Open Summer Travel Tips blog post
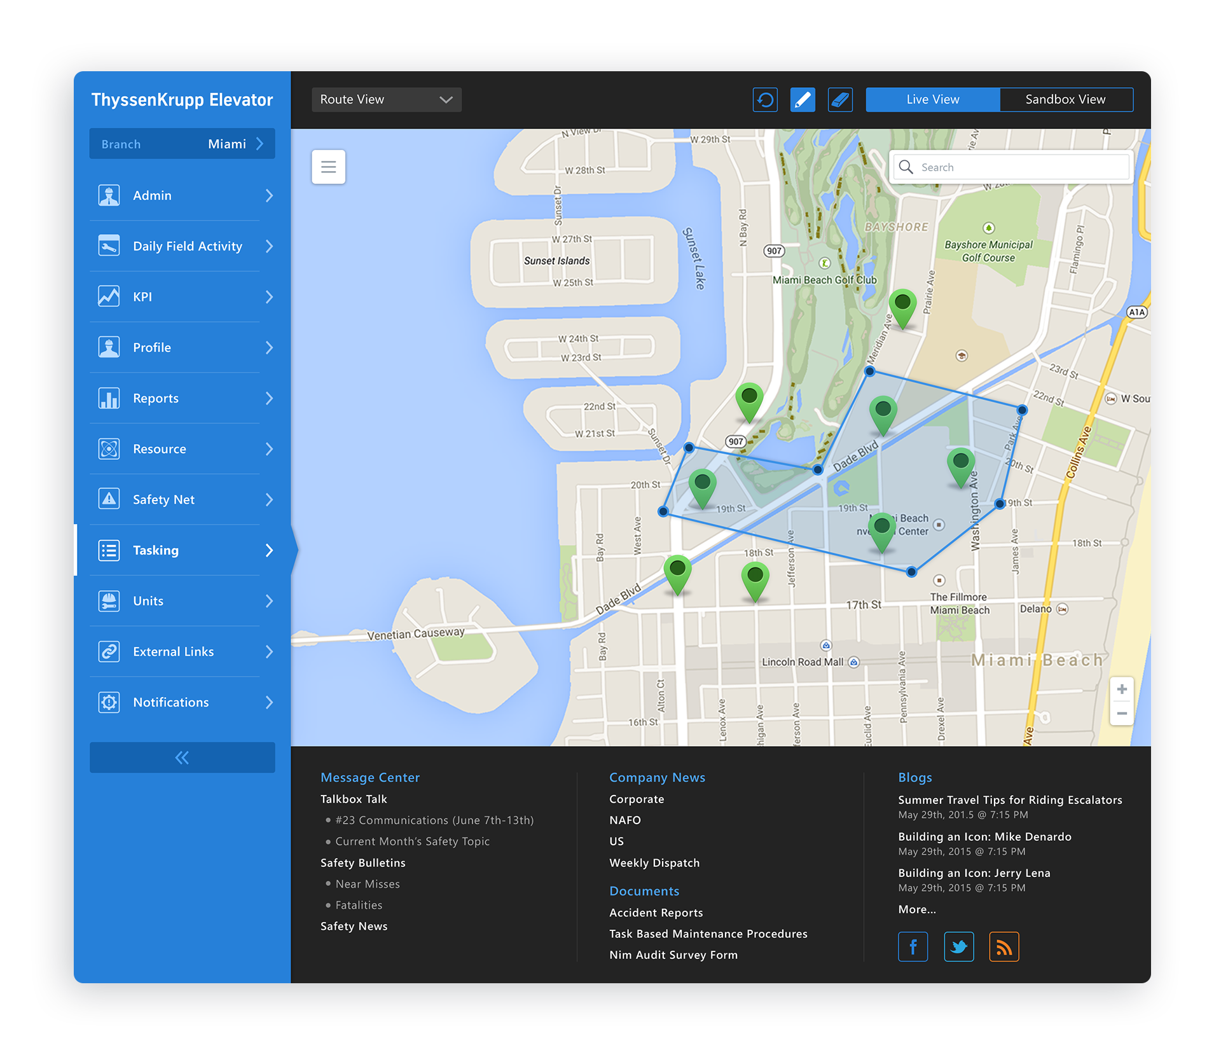The image size is (1221, 1057). [1010, 800]
